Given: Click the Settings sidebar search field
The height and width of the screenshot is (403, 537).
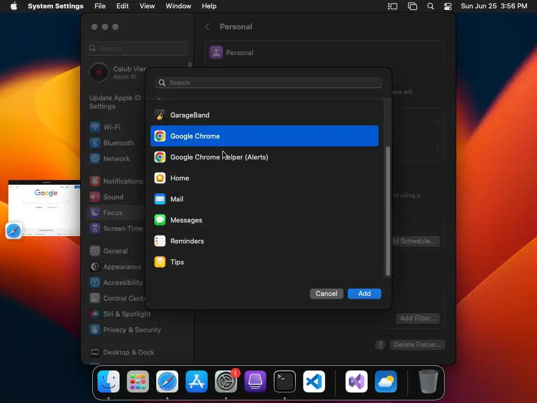Looking at the screenshot, I should click(137, 48).
